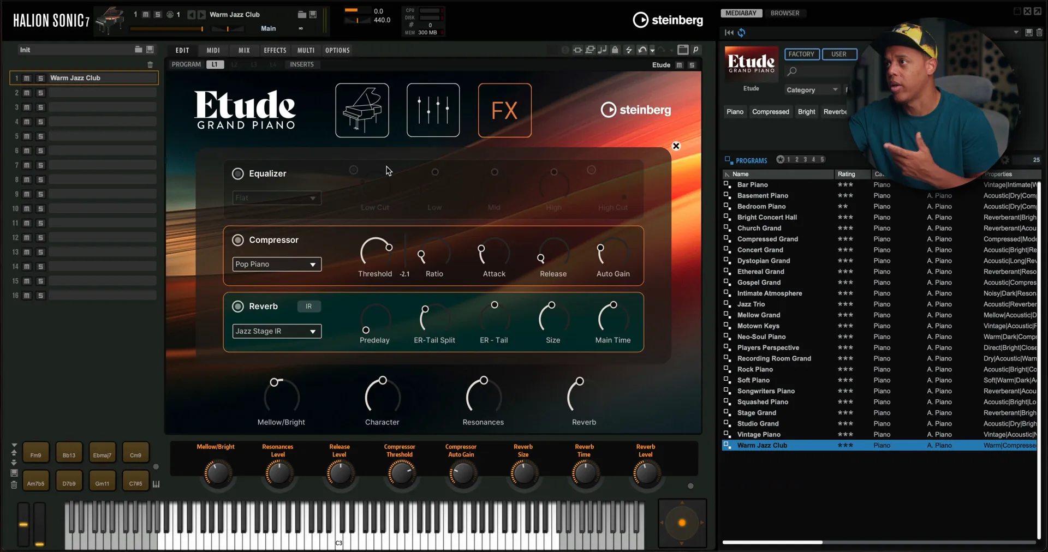Viewport: 1048px width, 552px height.
Task: Select the previous program arrow
Action: pyautogui.click(x=192, y=15)
